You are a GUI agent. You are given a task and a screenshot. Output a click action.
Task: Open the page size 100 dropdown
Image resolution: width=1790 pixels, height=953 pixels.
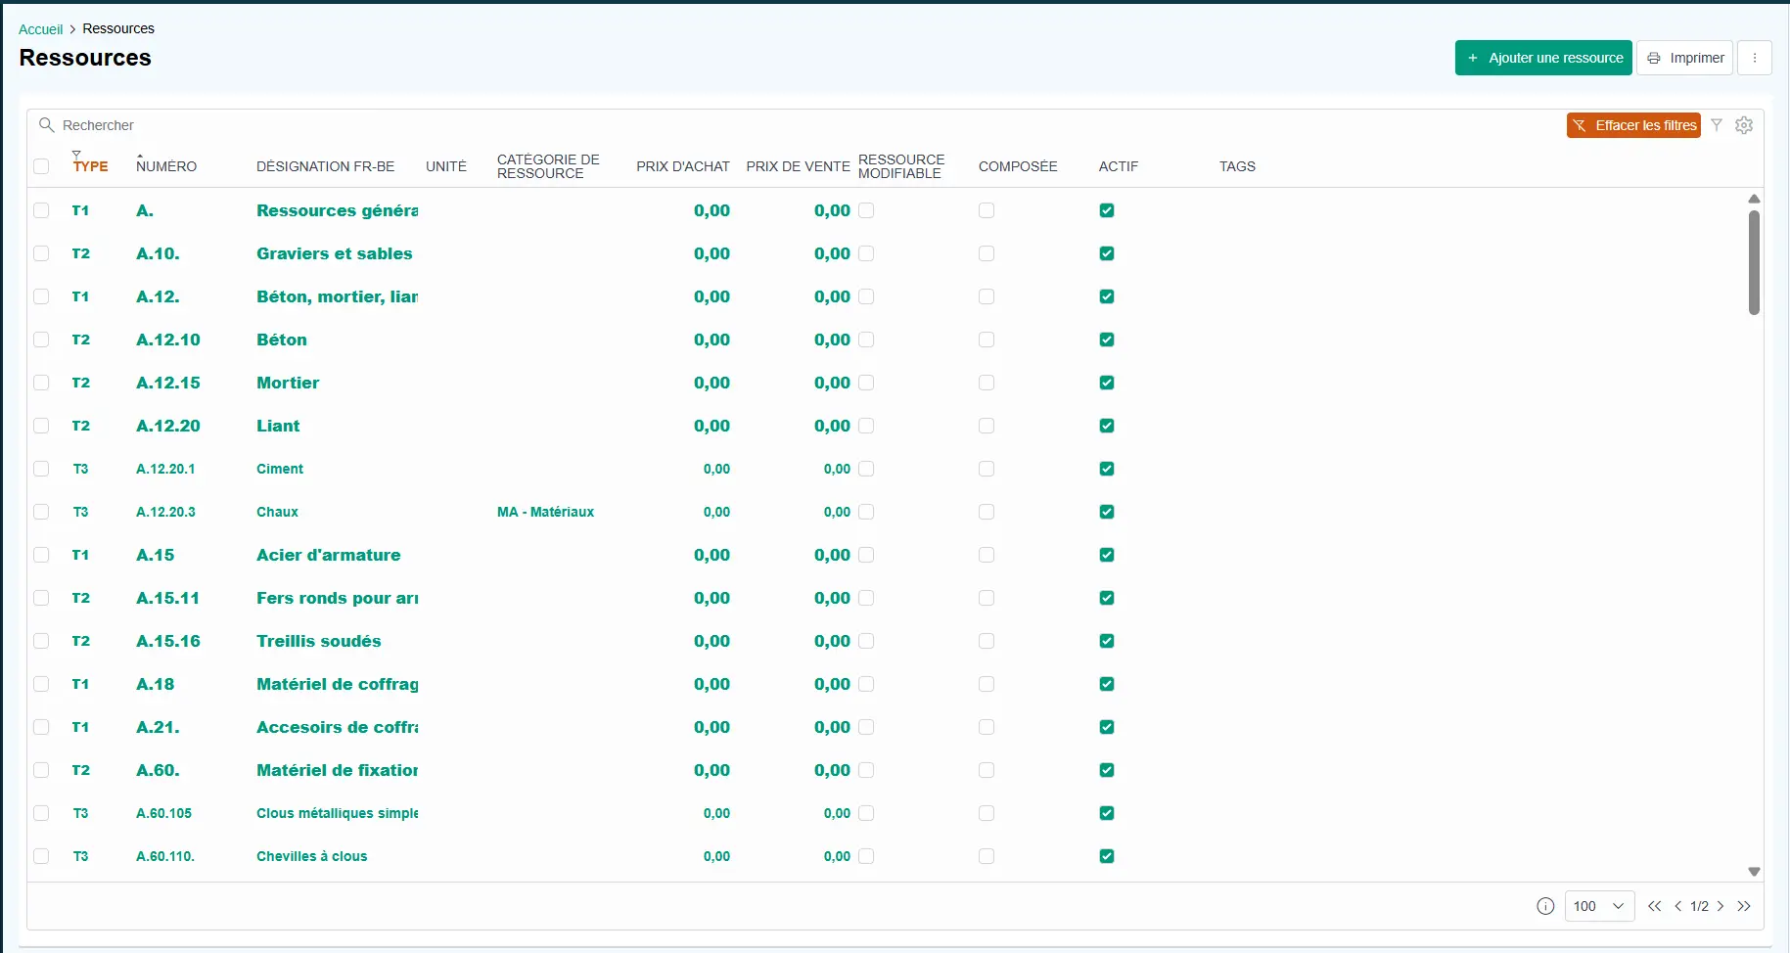(1599, 906)
